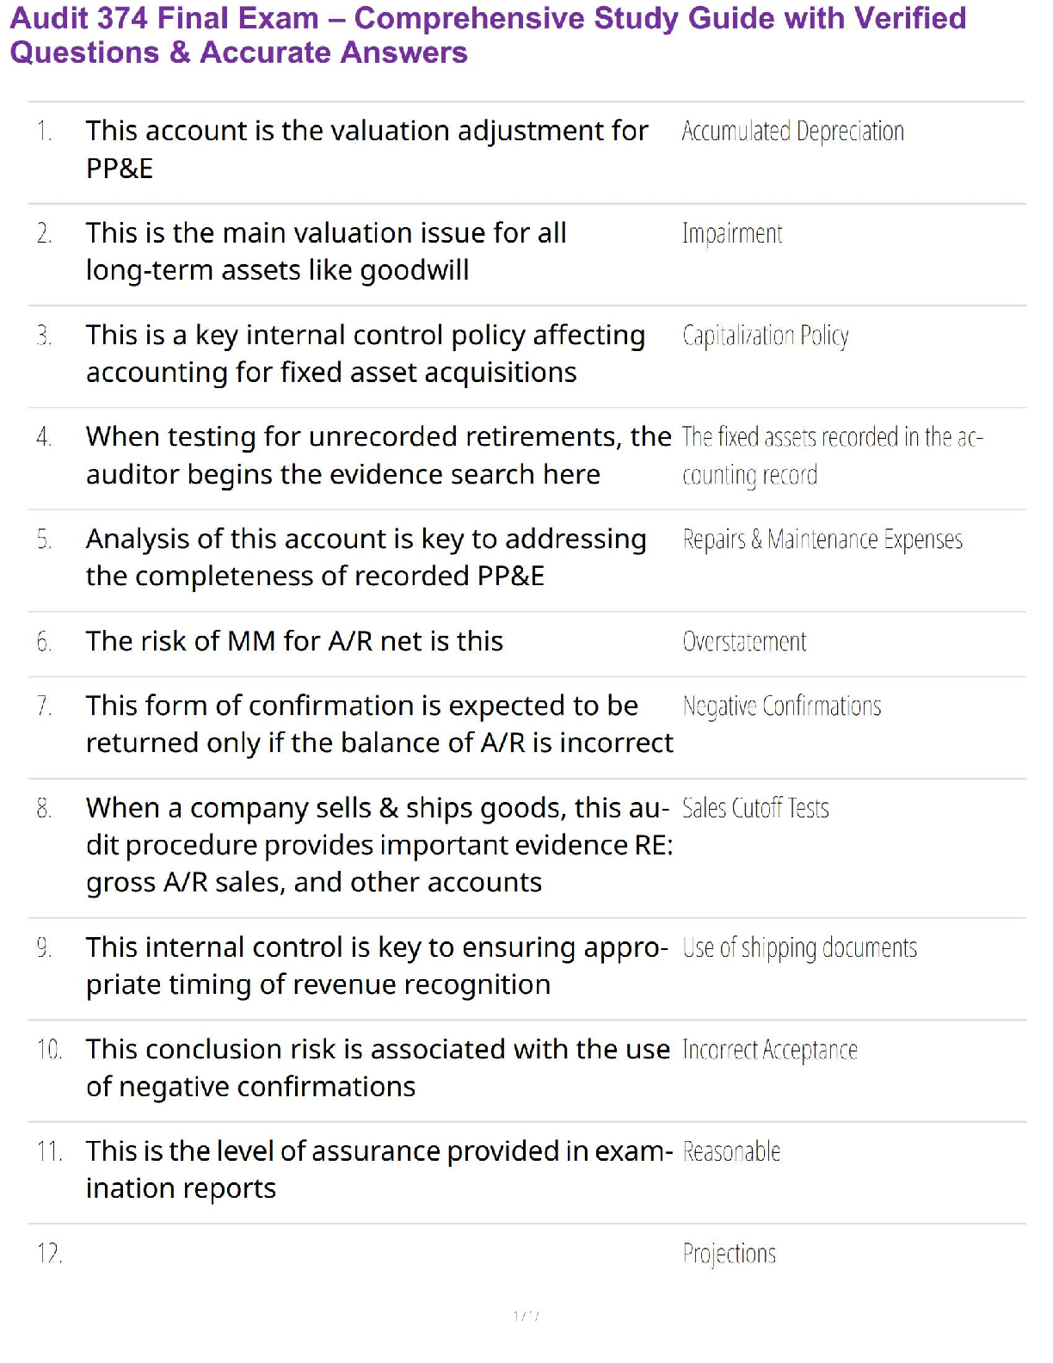This screenshot has width=1053, height=1363.
Task: Click the Audit 374 Final Exam title
Action: [488, 35]
